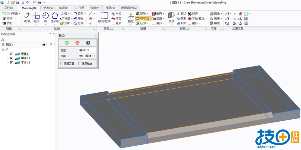
Task: Click the binoculars search icon in 结构浏览器
Action: (x=43, y=45)
